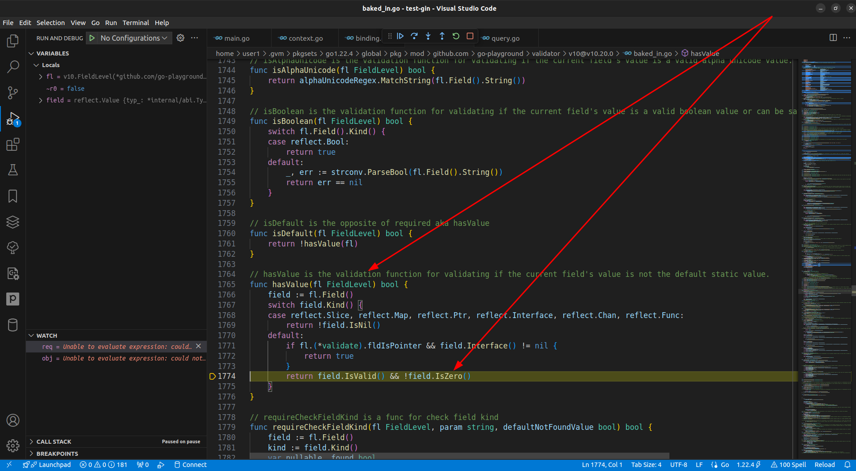
Task: Open Run and Debug view icon
Action: click(x=13, y=119)
